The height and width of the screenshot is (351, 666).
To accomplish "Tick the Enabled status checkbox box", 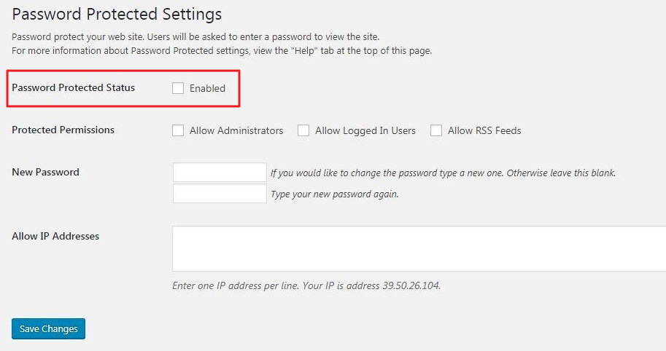I will (178, 88).
